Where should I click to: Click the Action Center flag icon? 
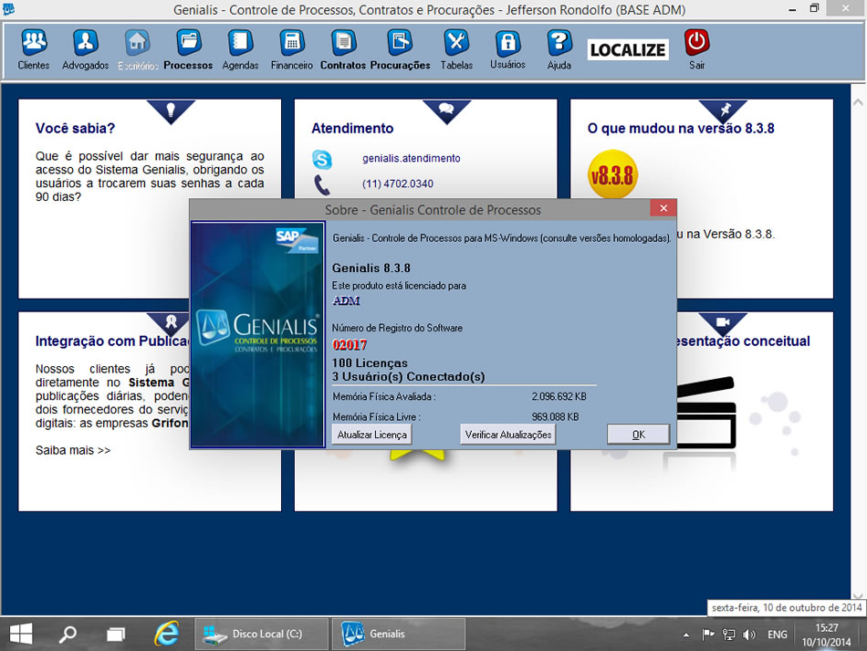coord(708,635)
